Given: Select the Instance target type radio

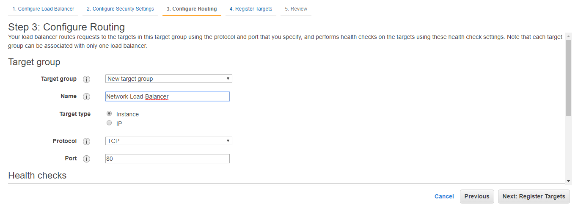Looking at the screenshot, I should [x=109, y=114].
